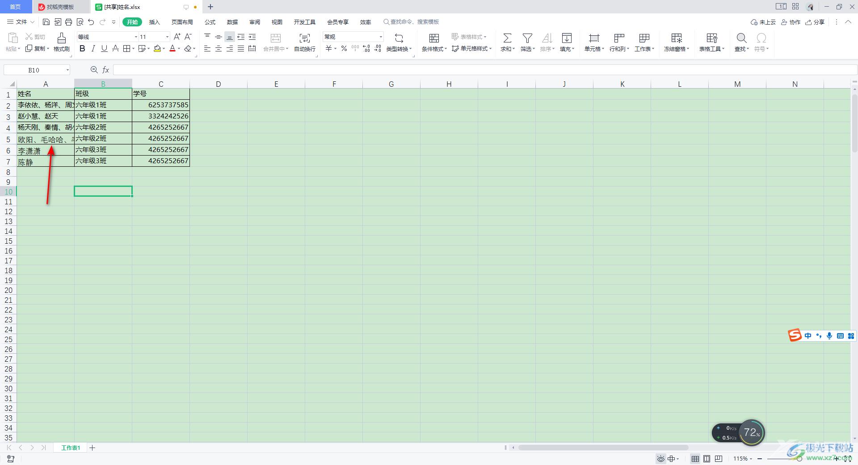This screenshot has height=465, width=858.
Task: Toggle underline formatting
Action: 104,49
